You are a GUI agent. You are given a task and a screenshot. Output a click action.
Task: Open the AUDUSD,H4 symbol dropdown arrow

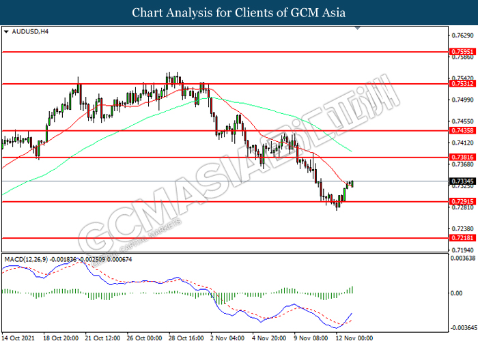pyautogui.click(x=6, y=31)
